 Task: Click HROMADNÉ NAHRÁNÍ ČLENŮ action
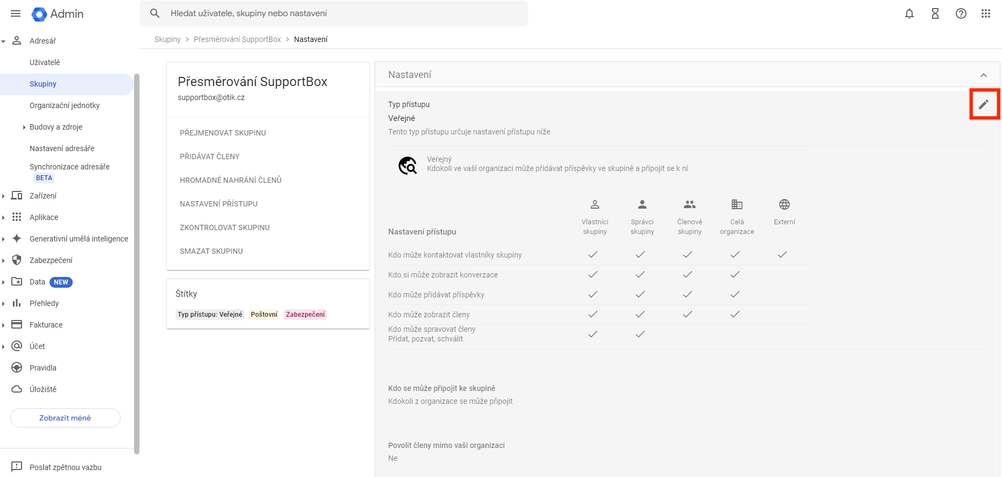click(x=230, y=180)
